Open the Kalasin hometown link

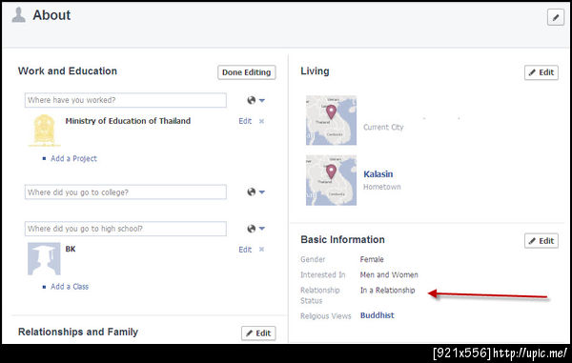coord(378,174)
